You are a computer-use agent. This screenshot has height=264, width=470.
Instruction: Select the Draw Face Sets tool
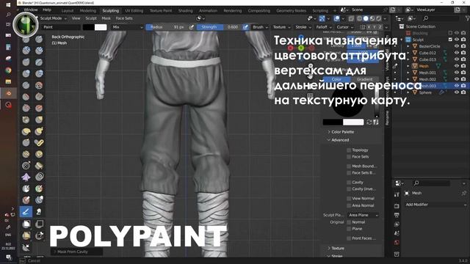(39, 189)
